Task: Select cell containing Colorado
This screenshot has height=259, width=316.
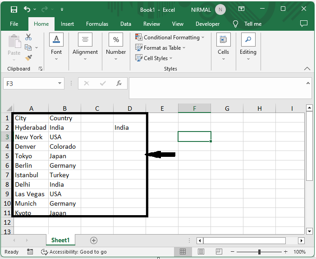Action: click(x=65, y=146)
